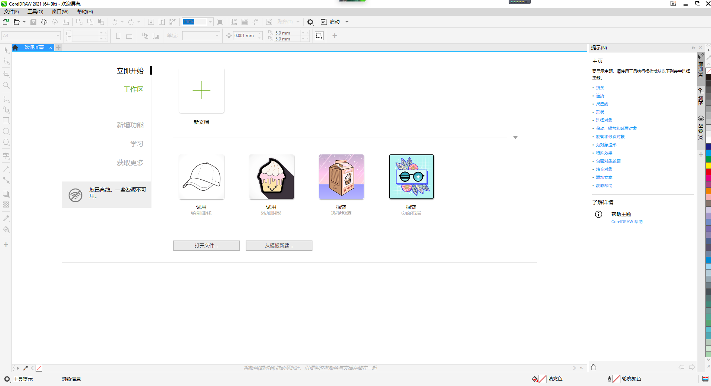The width and height of the screenshot is (711, 386).
Task: Open the 贴齐 snap-to dropdown
Action: click(298, 22)
